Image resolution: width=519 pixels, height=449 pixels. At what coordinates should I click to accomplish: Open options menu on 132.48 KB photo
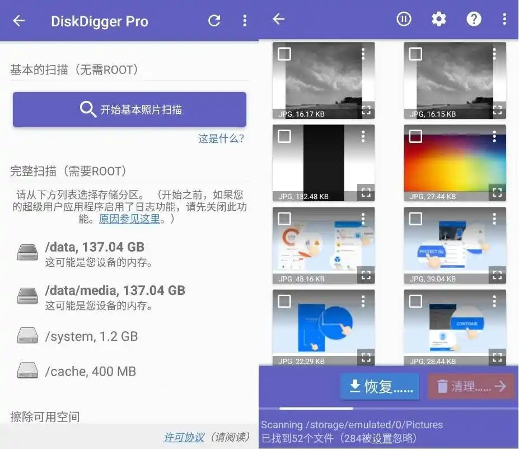(363, 136)
